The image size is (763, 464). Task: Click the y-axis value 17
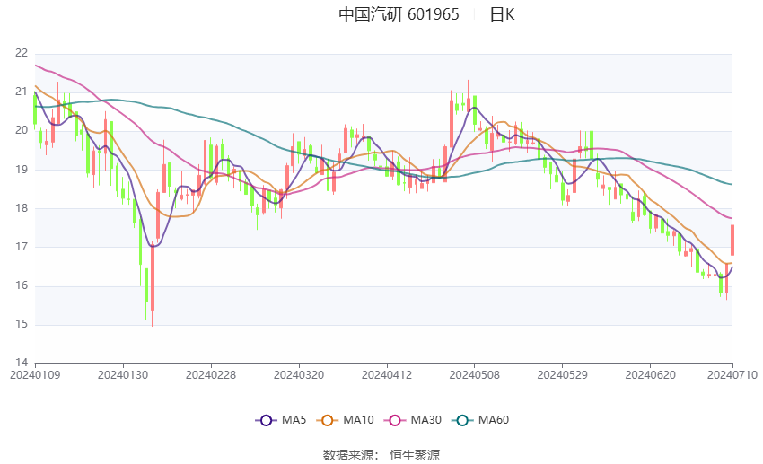pos(22,247)
